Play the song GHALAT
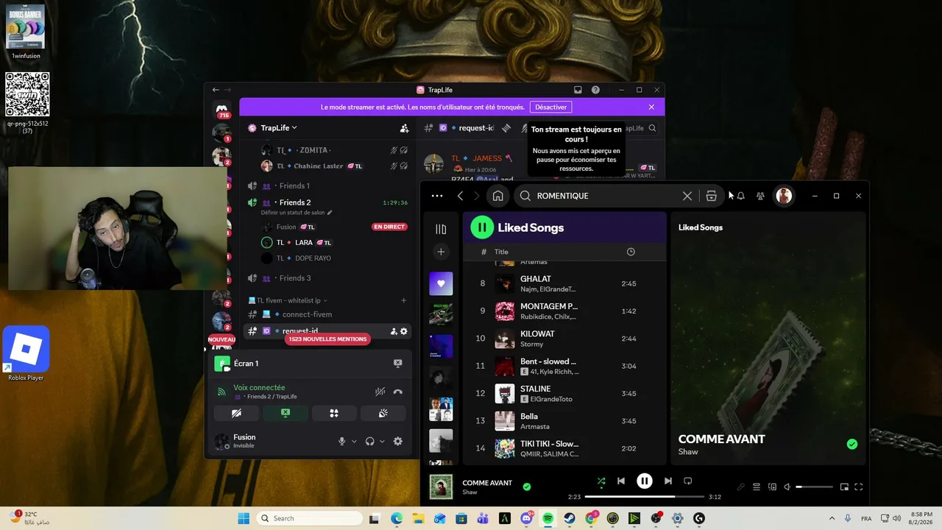 tap(564, 283)
